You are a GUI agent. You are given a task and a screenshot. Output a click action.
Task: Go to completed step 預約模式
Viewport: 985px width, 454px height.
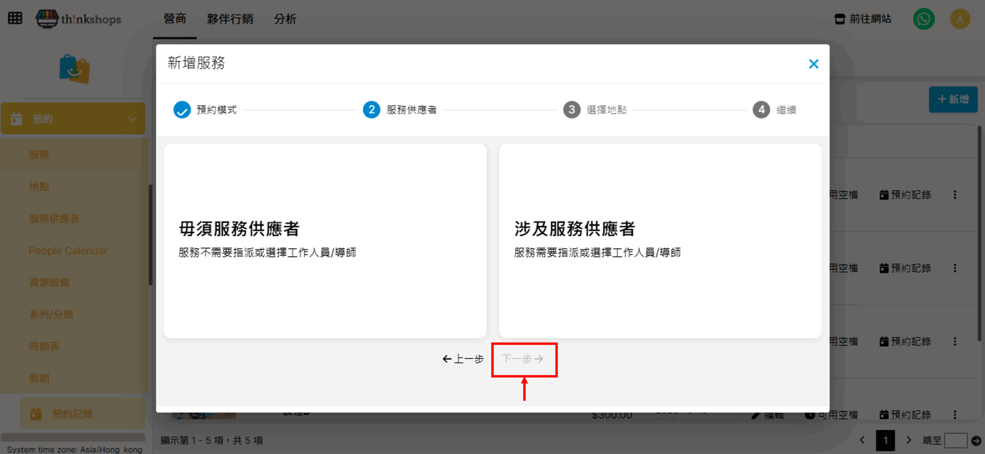[182, 110]
